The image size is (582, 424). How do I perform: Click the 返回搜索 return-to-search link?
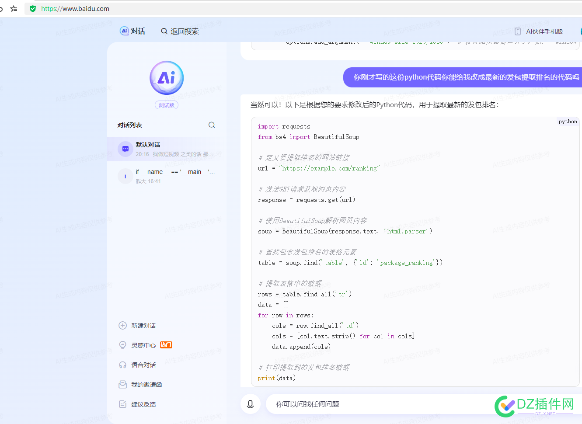pyautogui.click(x=184, y=31)
